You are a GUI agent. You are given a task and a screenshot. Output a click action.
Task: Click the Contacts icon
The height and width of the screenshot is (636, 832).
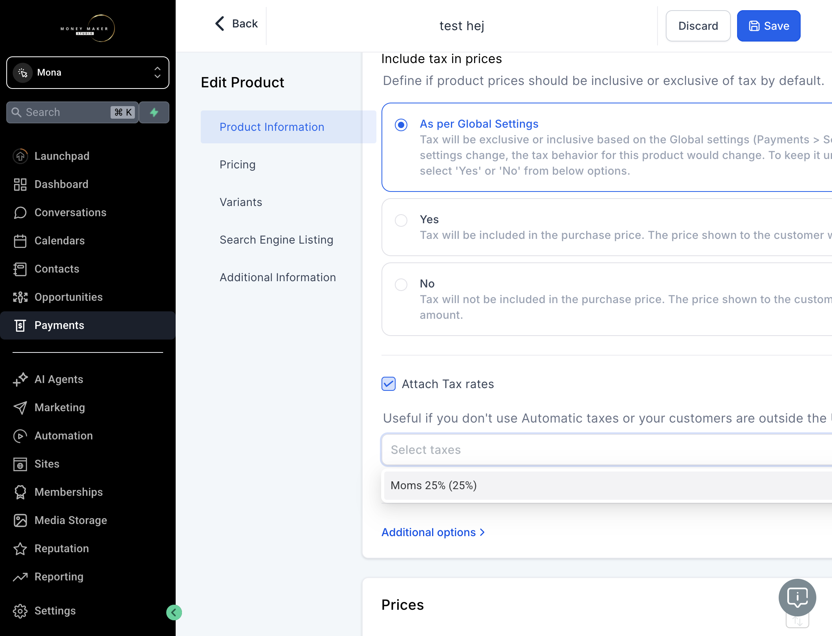tap(20, 269)
